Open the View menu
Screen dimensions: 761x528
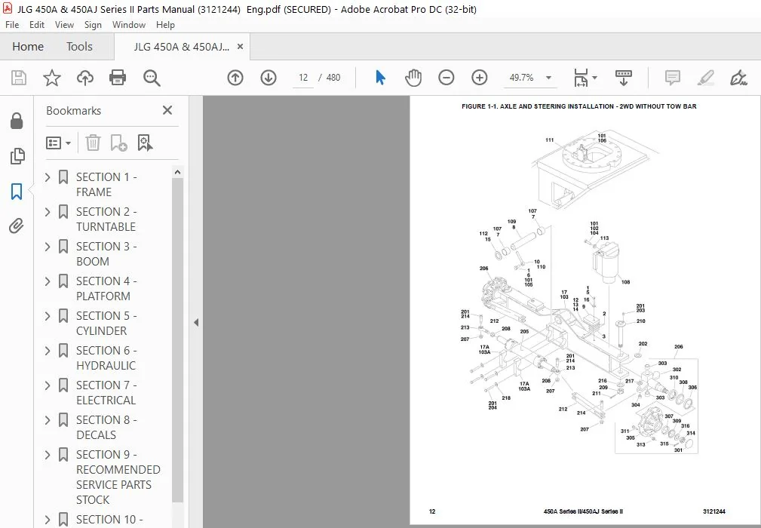(64, 25)
